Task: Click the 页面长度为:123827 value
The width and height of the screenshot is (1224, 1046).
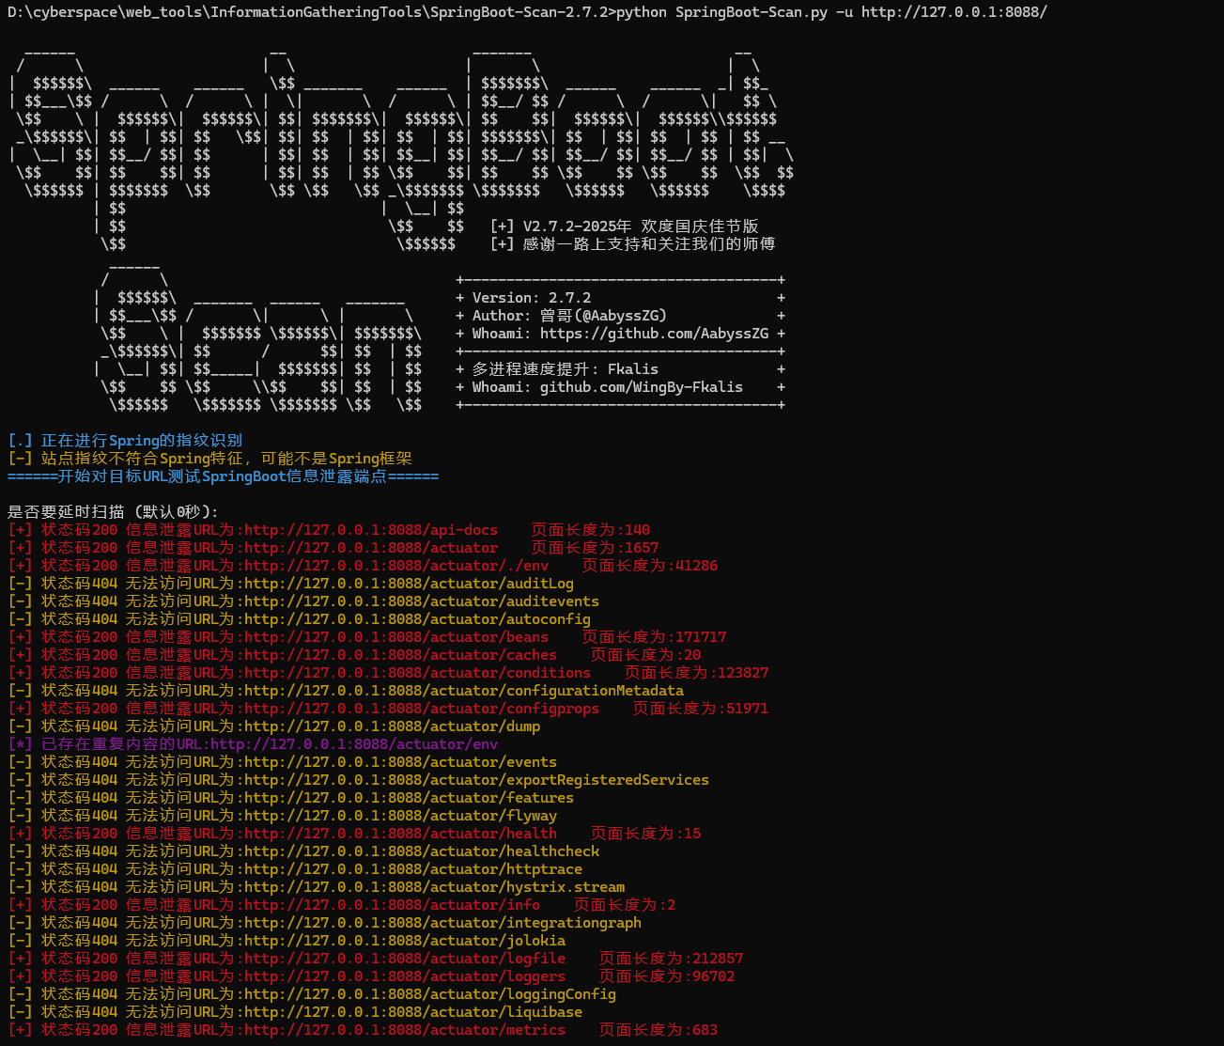Action: [x=696, y=673]
